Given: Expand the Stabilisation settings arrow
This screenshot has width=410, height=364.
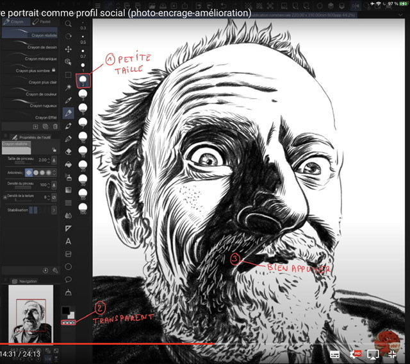Looking at the screenshot, I should [x=54, y=210].
